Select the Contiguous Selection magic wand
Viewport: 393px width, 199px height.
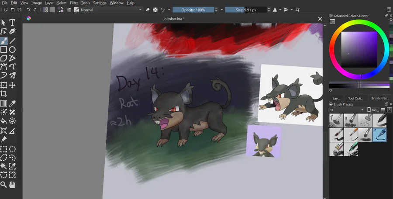pyautogui.click(x=3, y=166)
